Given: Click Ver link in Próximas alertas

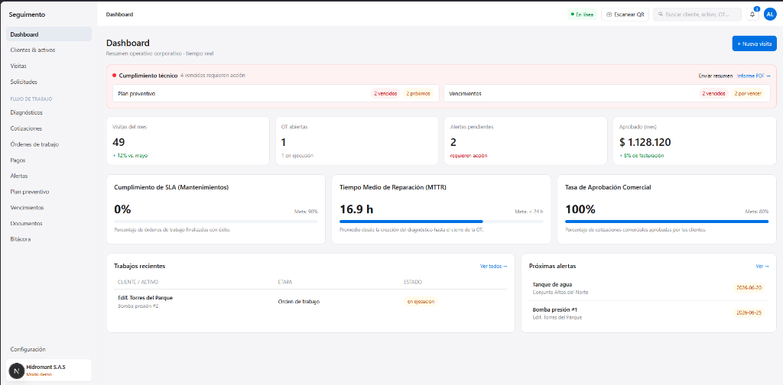Looking at the screenshot, I should coord(762,267).
